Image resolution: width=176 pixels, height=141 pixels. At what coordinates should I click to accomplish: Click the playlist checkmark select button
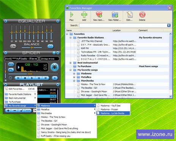[x=22, y=111]
